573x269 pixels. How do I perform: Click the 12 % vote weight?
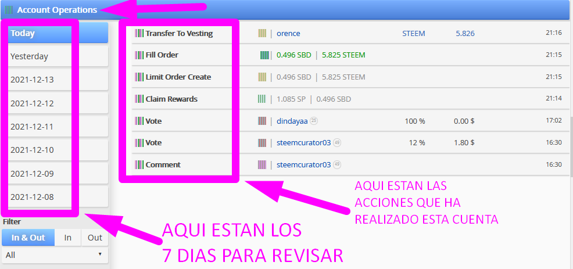(417, 143)
